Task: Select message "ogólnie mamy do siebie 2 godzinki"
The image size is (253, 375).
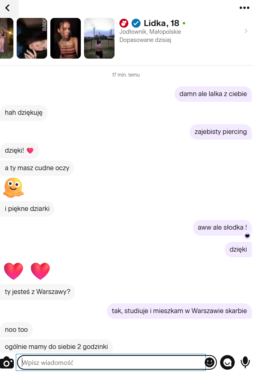Action: point(56,347)
